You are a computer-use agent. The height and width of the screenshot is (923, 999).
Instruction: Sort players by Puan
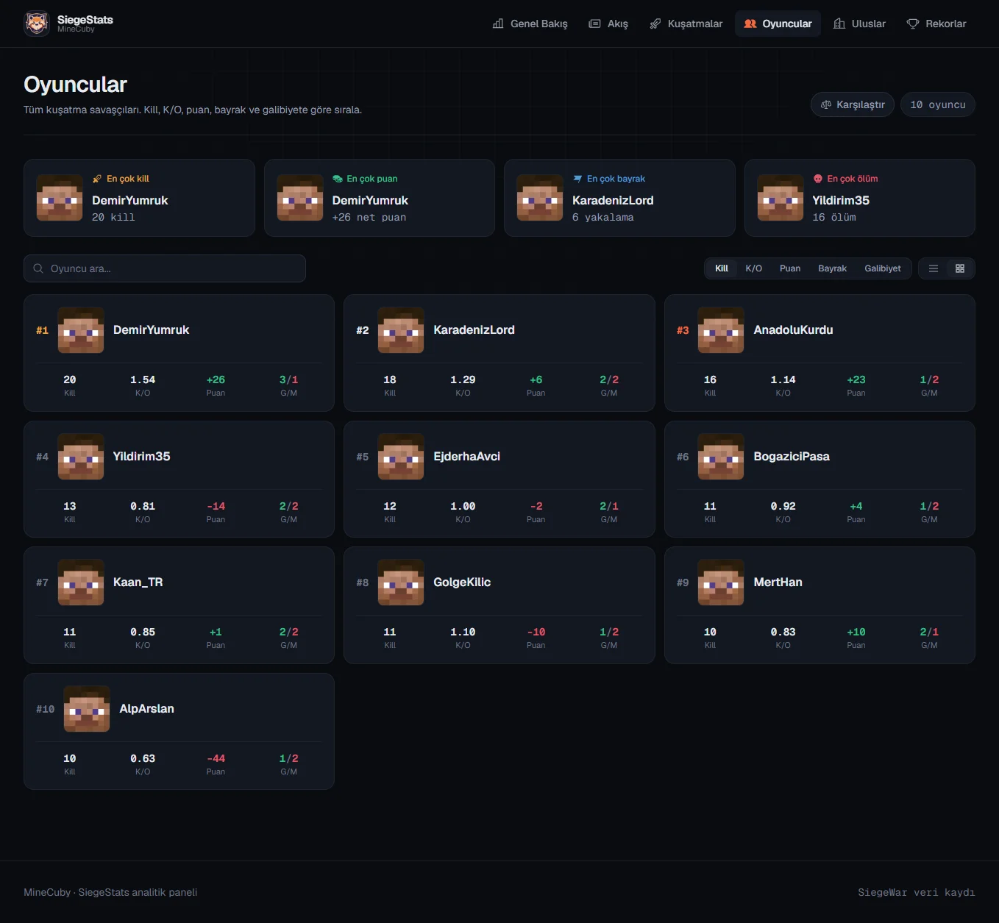(790, 268)
